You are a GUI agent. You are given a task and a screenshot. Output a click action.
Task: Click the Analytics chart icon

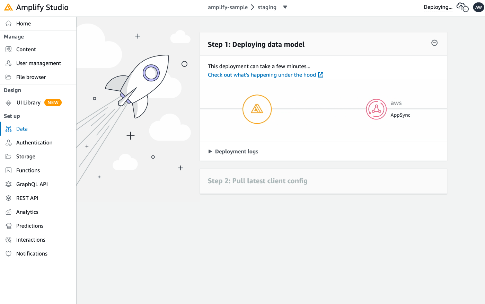tap(9, 212)
